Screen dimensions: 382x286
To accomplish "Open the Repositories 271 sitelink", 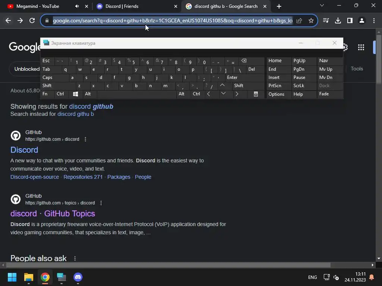I will (x=83, y=177).
